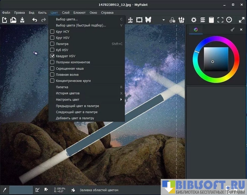This screenshot has height=195, width=247.
Task: Open the brushes panel icon
Action: coord(181,20)
